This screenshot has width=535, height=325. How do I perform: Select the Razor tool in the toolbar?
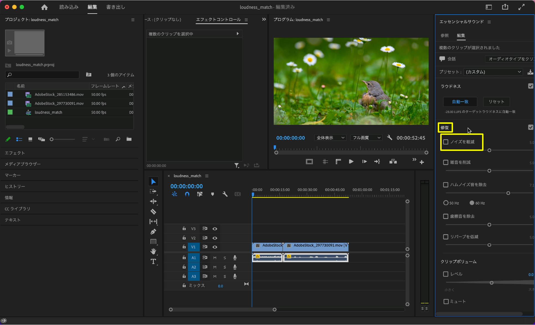tap(153, 212)
